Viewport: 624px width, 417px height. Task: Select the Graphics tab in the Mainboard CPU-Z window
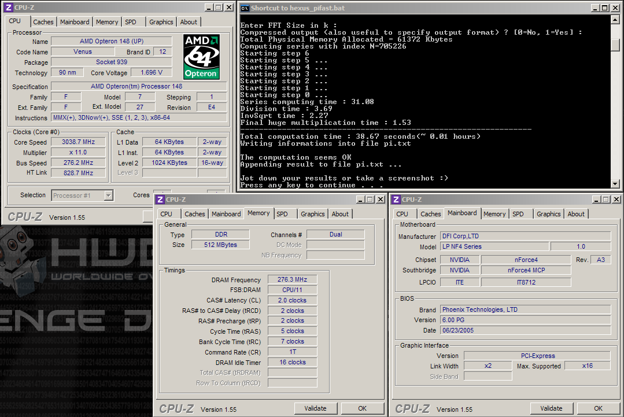(x=549, y=213)
